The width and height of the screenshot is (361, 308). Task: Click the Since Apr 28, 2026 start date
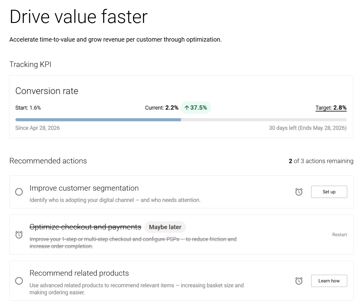38,128
